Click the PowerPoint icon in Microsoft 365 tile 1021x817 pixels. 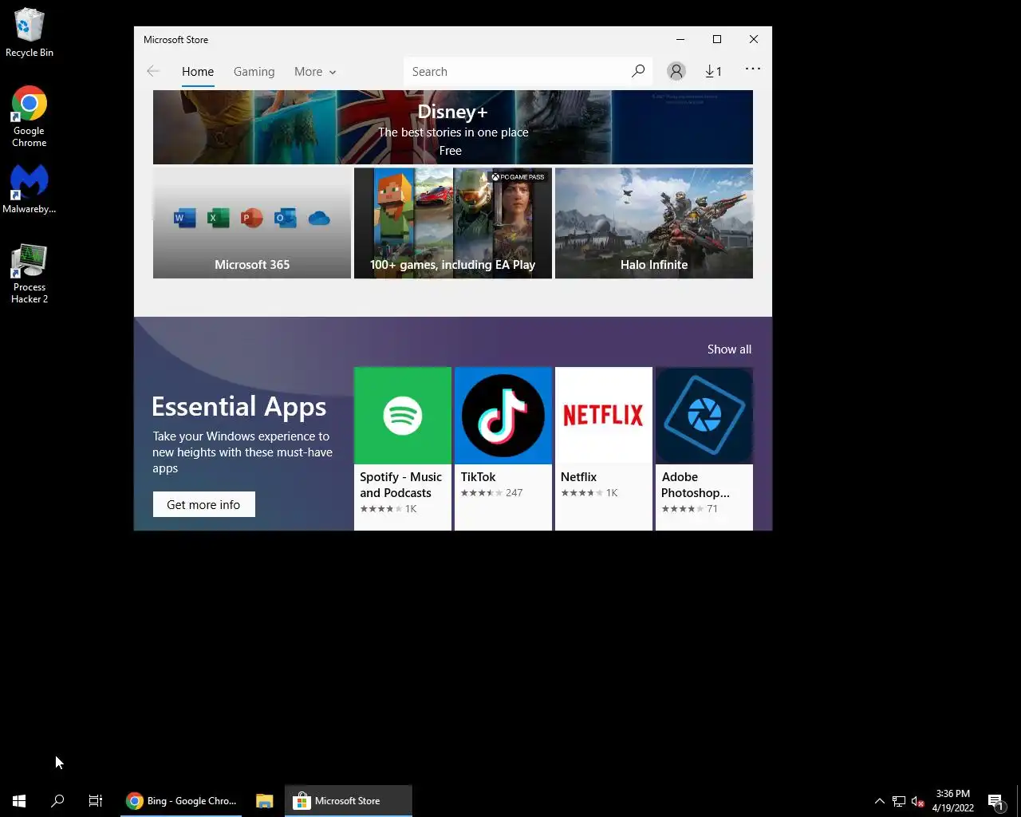tap(251, 218)
